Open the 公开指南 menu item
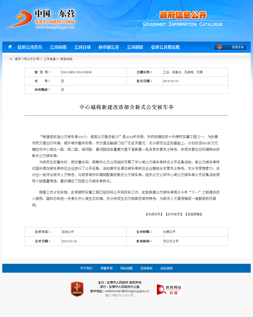The width and height of the screenshot is (253, 317). pos(58,47)
